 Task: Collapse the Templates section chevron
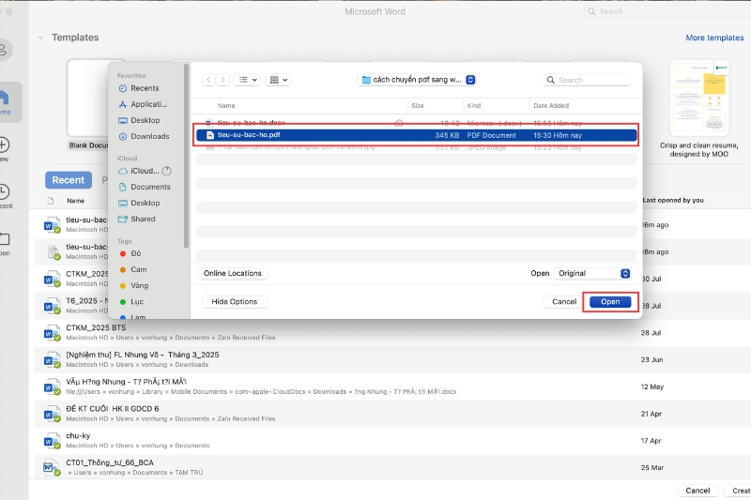point(40,38)
